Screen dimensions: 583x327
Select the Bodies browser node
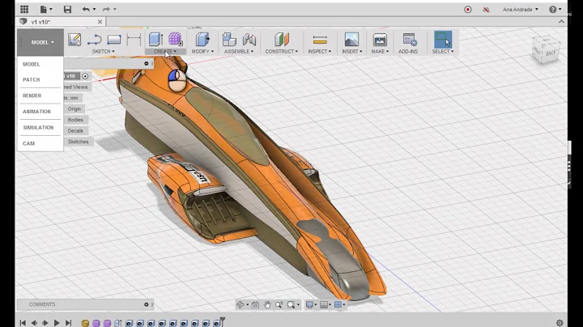75,120
